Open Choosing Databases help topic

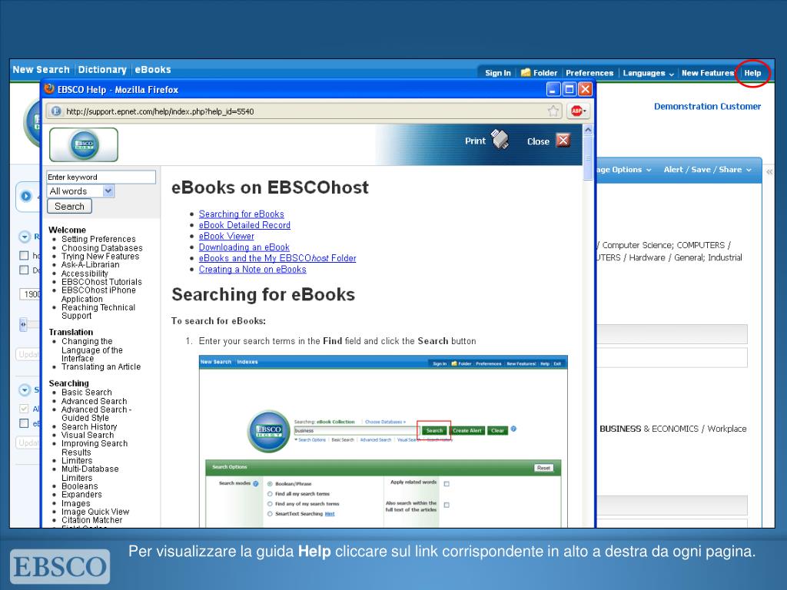tap(102, 248)
